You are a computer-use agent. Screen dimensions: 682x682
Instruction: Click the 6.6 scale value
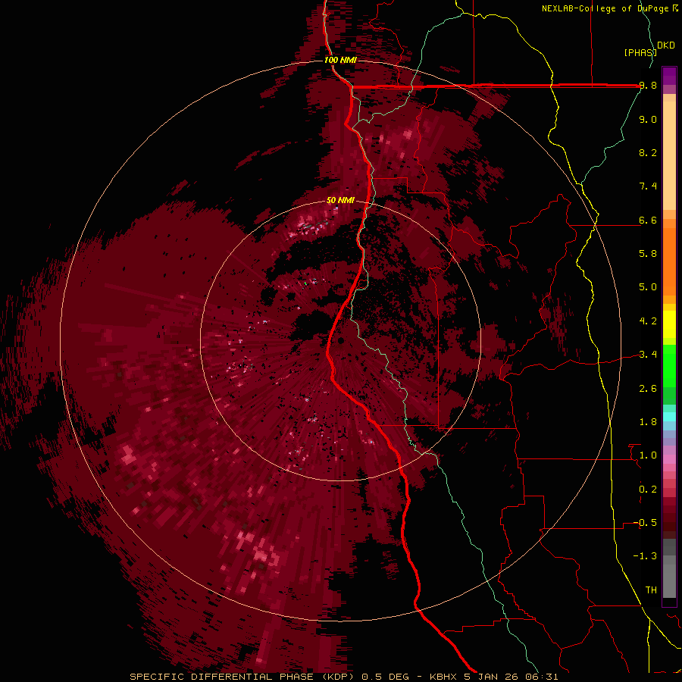pos(648,220)
